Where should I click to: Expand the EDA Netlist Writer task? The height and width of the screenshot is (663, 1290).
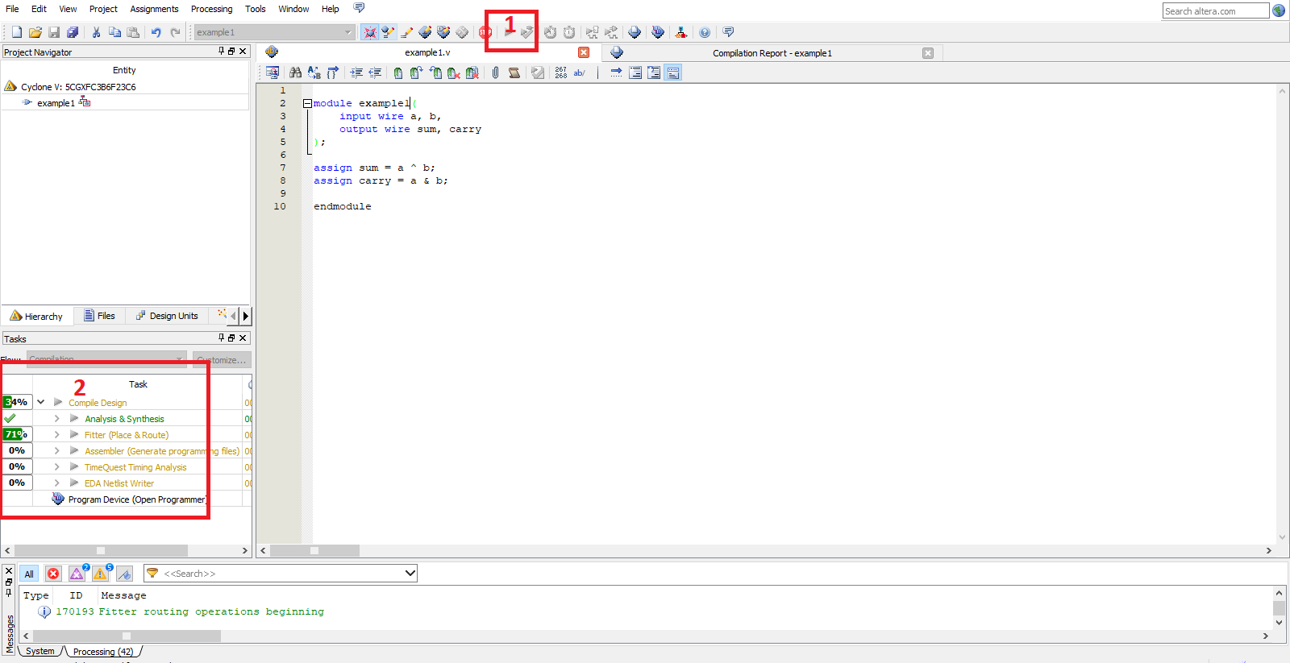(56, 483)
